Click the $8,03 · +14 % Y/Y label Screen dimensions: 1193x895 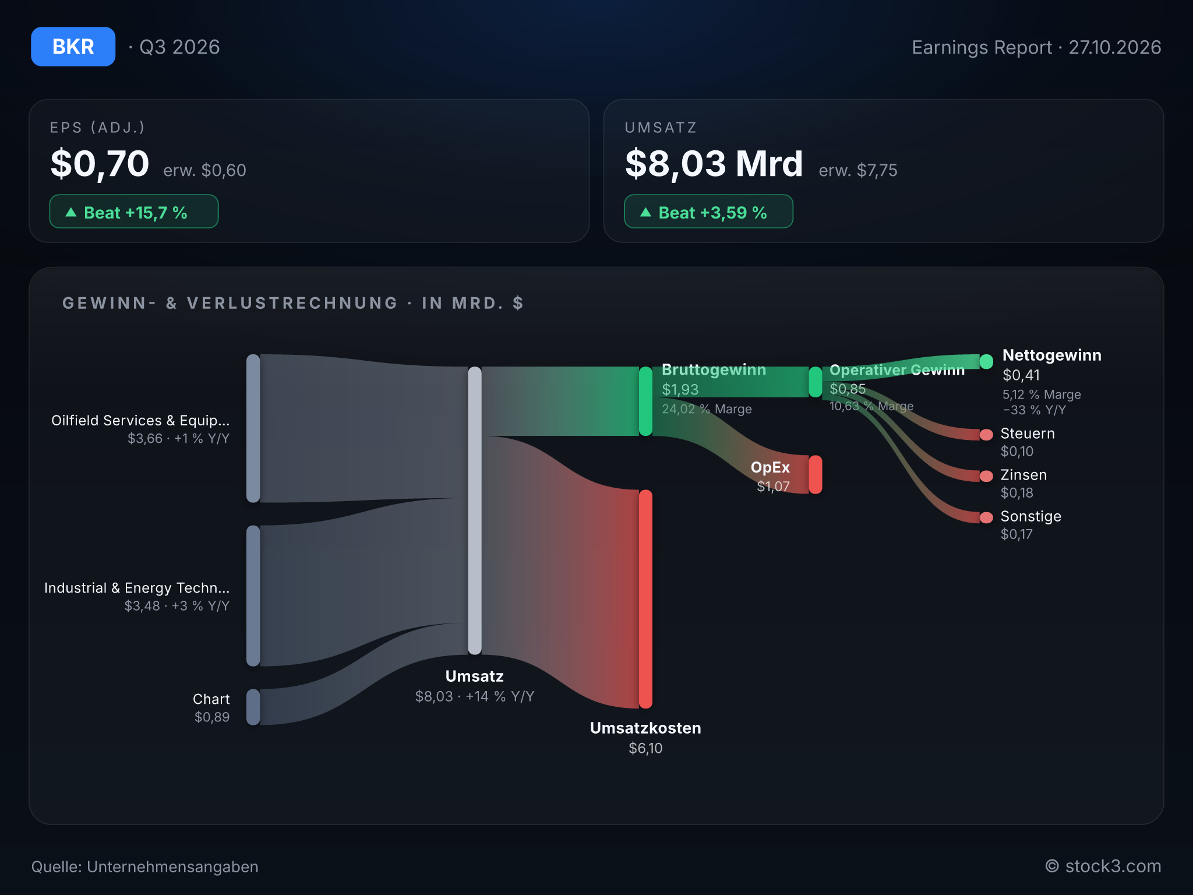[x=474, y=696]
